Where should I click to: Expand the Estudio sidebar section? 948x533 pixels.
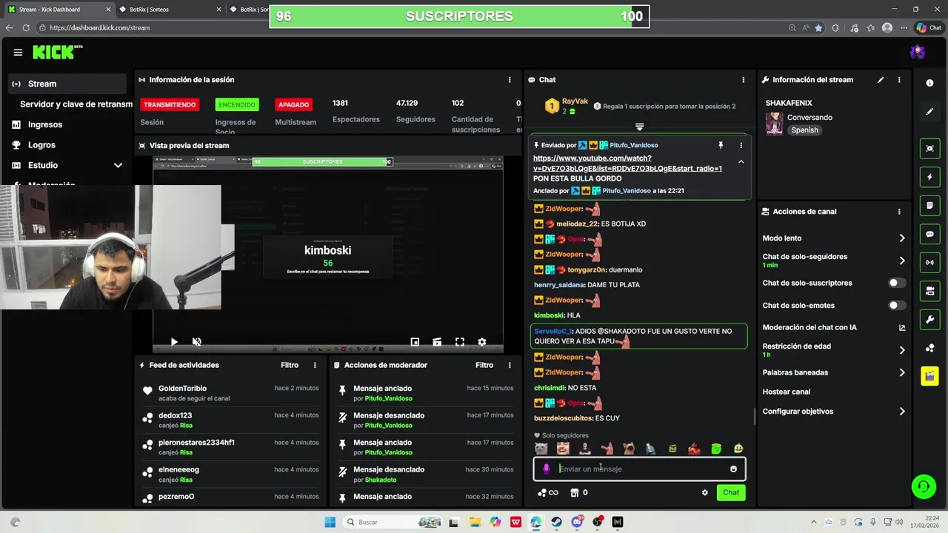[118, 166]
